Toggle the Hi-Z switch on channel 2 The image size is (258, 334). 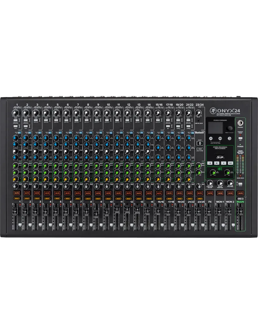25,127
